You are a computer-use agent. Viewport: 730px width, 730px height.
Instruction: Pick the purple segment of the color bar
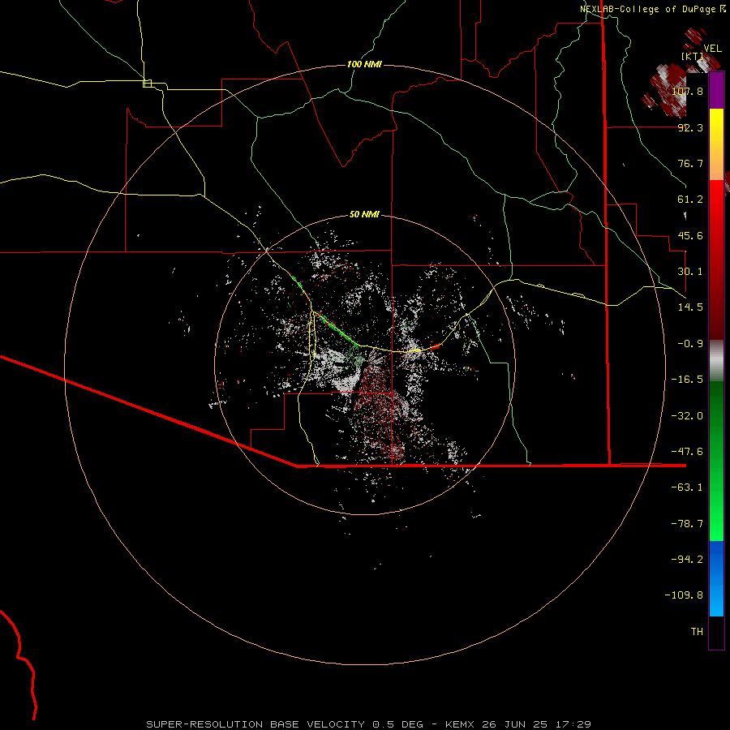[x=716, y=91]
